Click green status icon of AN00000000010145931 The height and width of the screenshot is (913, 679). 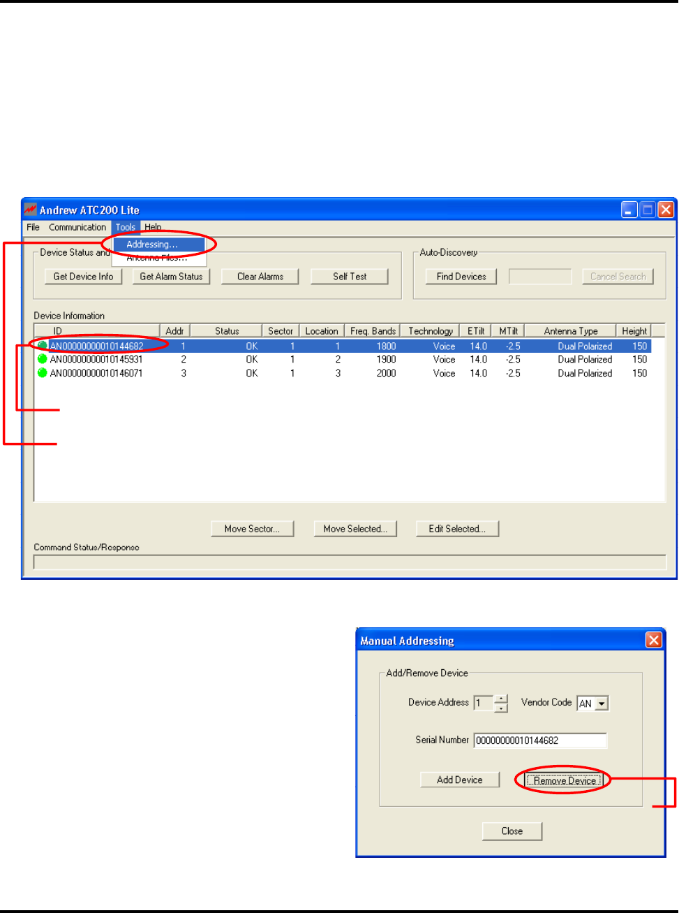coord(42,359)
